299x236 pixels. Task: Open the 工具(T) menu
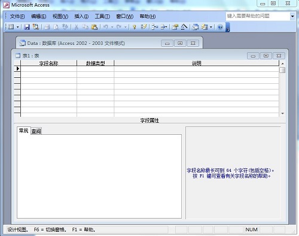tap(102, 16)
